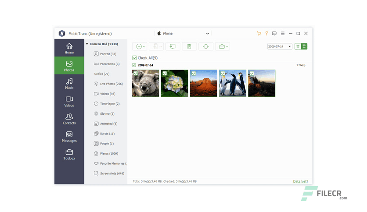Select the koala photo thumbnail
This screenshot has width=367, height=212.
(145, 83)
